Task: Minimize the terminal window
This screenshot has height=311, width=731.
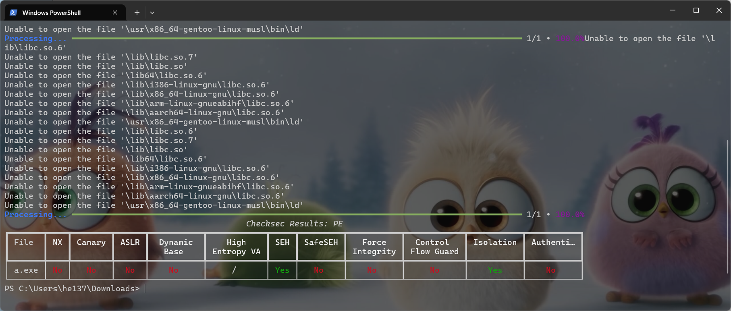Action: [x=673, y=10]
